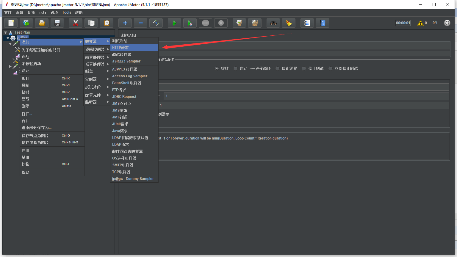Click the remote engines icon at toolbar far right
457x257 pixels.
(x=447, y=23)
